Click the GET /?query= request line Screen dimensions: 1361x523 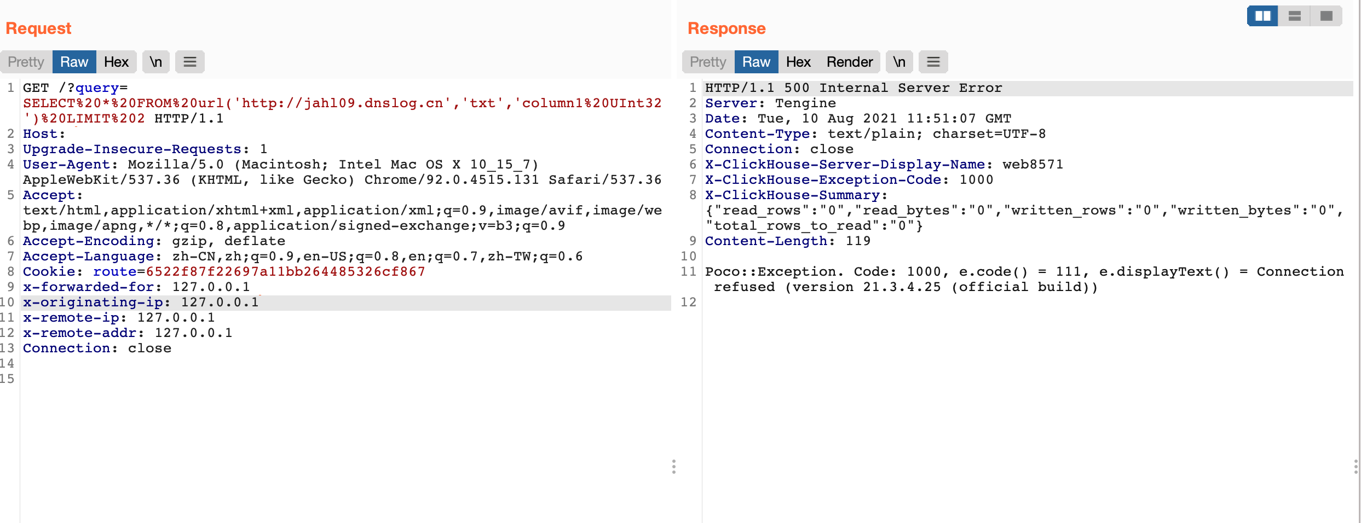76,88
